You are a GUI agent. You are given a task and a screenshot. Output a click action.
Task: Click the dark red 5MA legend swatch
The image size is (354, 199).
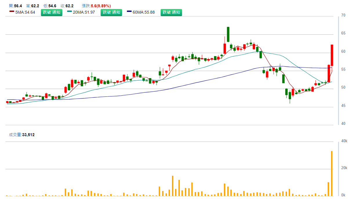[12, 12]
